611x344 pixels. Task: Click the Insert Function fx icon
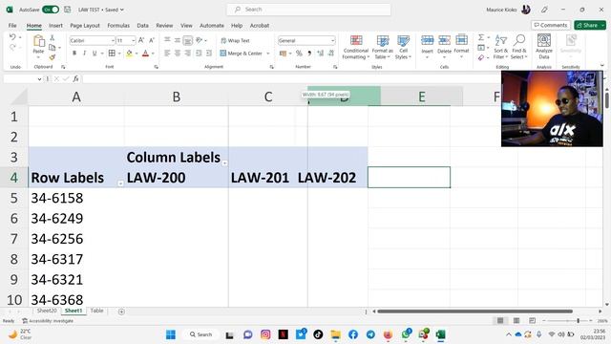75,78
